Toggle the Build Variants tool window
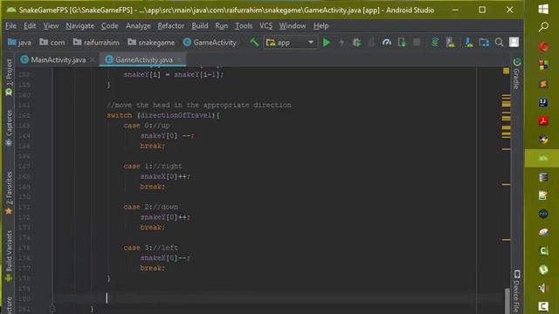The image size is (559, 314). click(9, 256)
